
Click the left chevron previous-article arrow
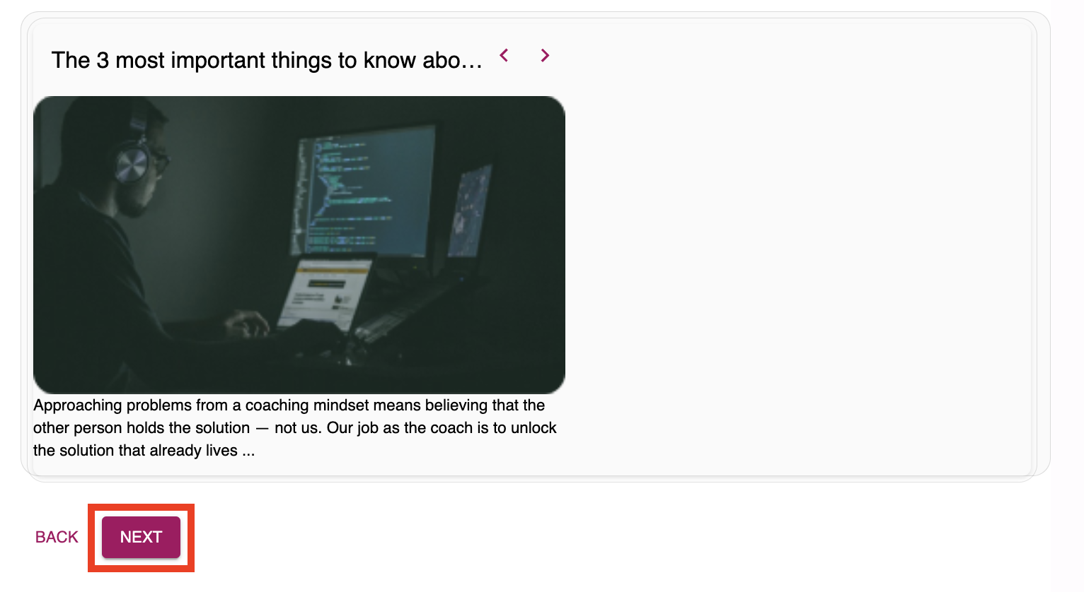pos(504,55)
